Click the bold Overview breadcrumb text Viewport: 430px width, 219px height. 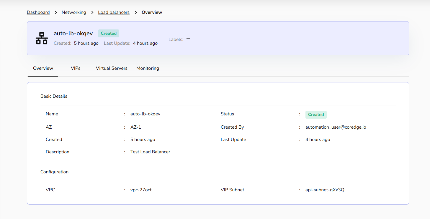[152, 12]
